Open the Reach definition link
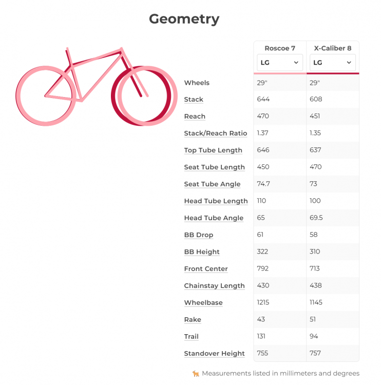 click(195, 117)
